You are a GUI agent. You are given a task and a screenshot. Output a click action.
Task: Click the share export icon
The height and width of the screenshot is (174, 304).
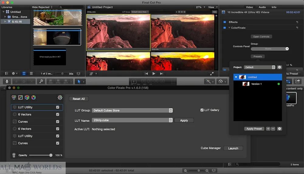pos(297,81)
